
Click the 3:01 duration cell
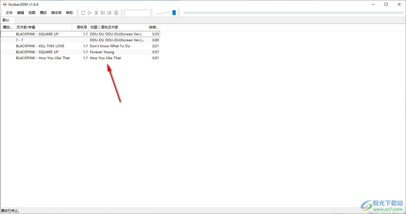click(155, 58)
